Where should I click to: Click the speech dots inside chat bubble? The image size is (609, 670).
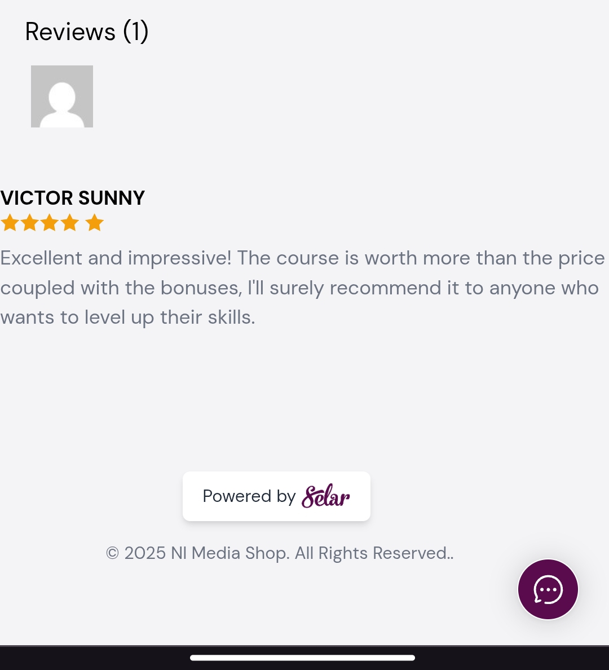point(548,590)
